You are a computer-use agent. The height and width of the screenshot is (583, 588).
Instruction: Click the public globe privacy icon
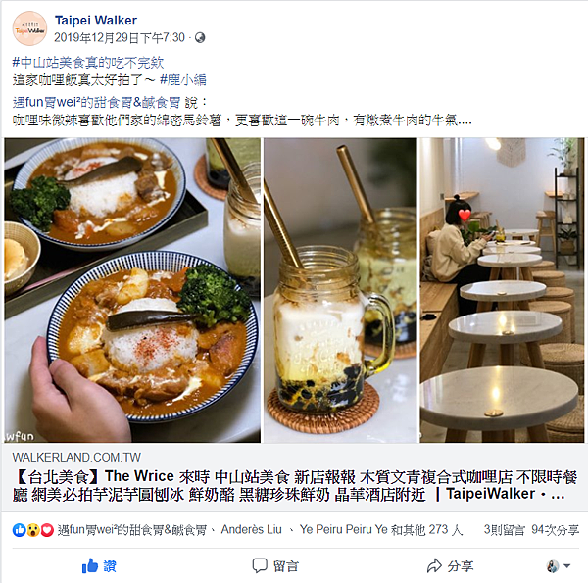(200, 37)
